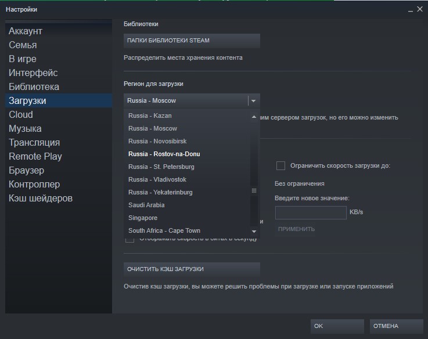The height and width of the screenshot is (339, 428).
Task: Choose Russia - Kazan region
Action: (187, 116)
